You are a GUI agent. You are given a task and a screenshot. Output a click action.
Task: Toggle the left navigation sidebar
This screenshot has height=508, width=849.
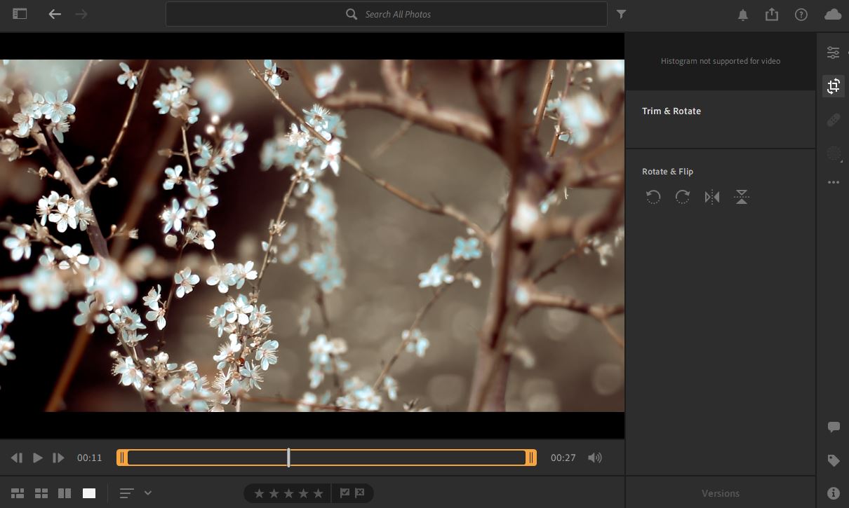tap(19, 13)
